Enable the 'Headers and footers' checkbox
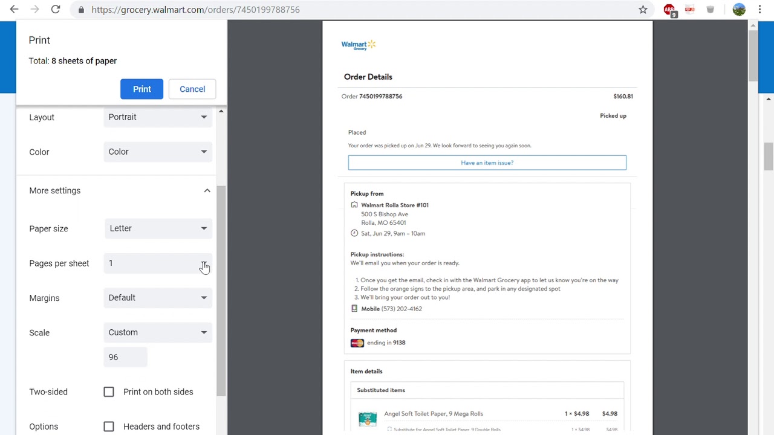 [x=109, y=427]
